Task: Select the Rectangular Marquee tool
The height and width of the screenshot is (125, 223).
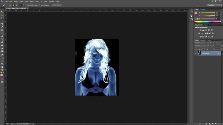Action: coord(2,15)
